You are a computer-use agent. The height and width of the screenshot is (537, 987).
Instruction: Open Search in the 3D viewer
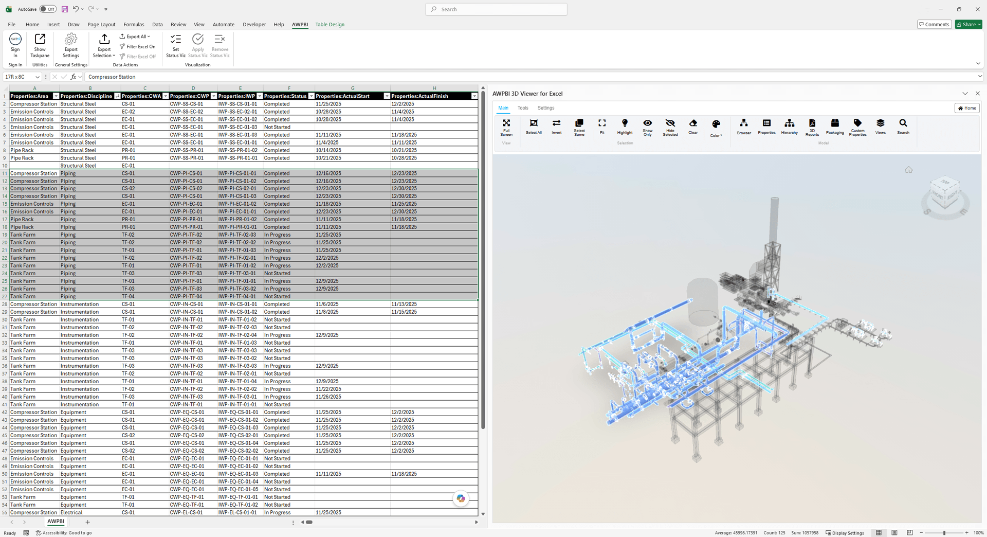coord(903,127)
